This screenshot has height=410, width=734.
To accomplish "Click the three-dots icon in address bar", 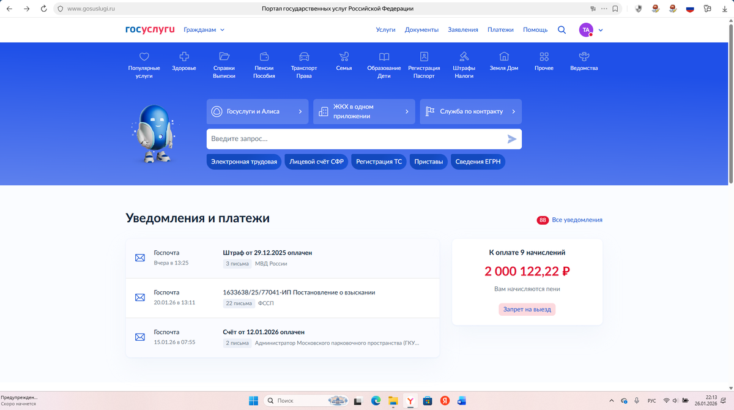I will pyautogui.click(x=604, y=9).
